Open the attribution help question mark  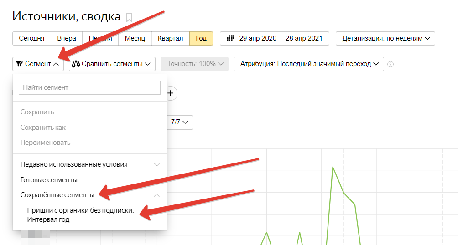pyautogui.click(x=390, y=64)
